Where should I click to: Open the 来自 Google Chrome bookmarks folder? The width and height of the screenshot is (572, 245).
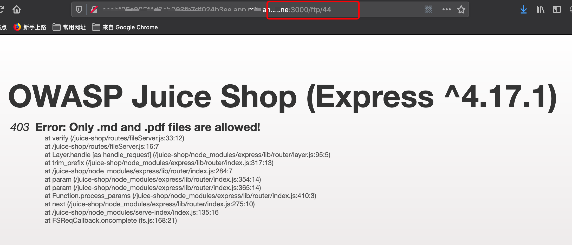pyautogui.click(x=125, y=27)
